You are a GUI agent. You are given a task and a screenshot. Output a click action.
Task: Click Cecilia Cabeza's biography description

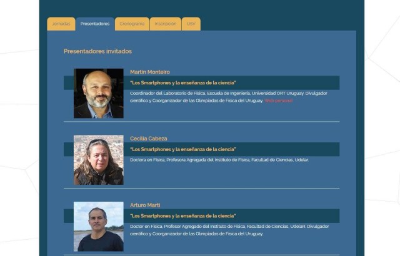pyautogui.click(x=219, y=160)
